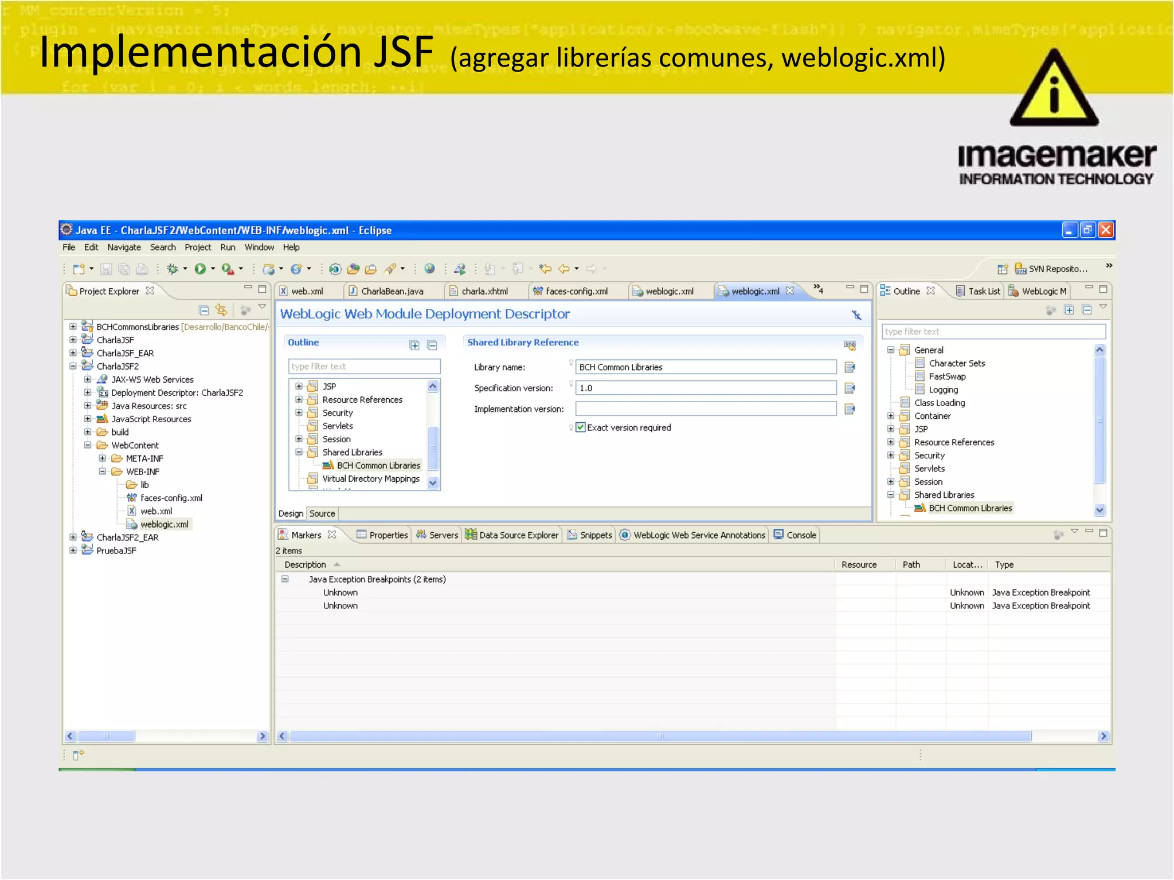Screen dimensions: 1174x880
Task: Click the Debug bug icon in toolbar
Action: click(x=173, y=269)
